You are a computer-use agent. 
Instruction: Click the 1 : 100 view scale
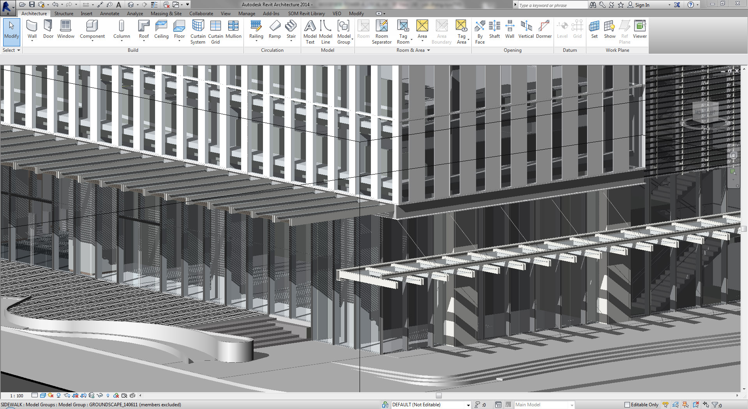[17, 396]
